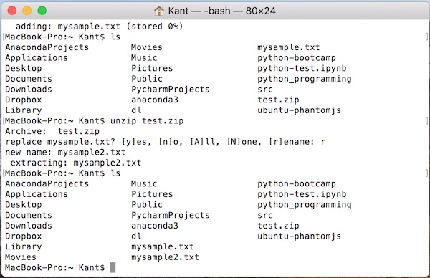Click 'dl' in the second ls listing

(136, 236)
